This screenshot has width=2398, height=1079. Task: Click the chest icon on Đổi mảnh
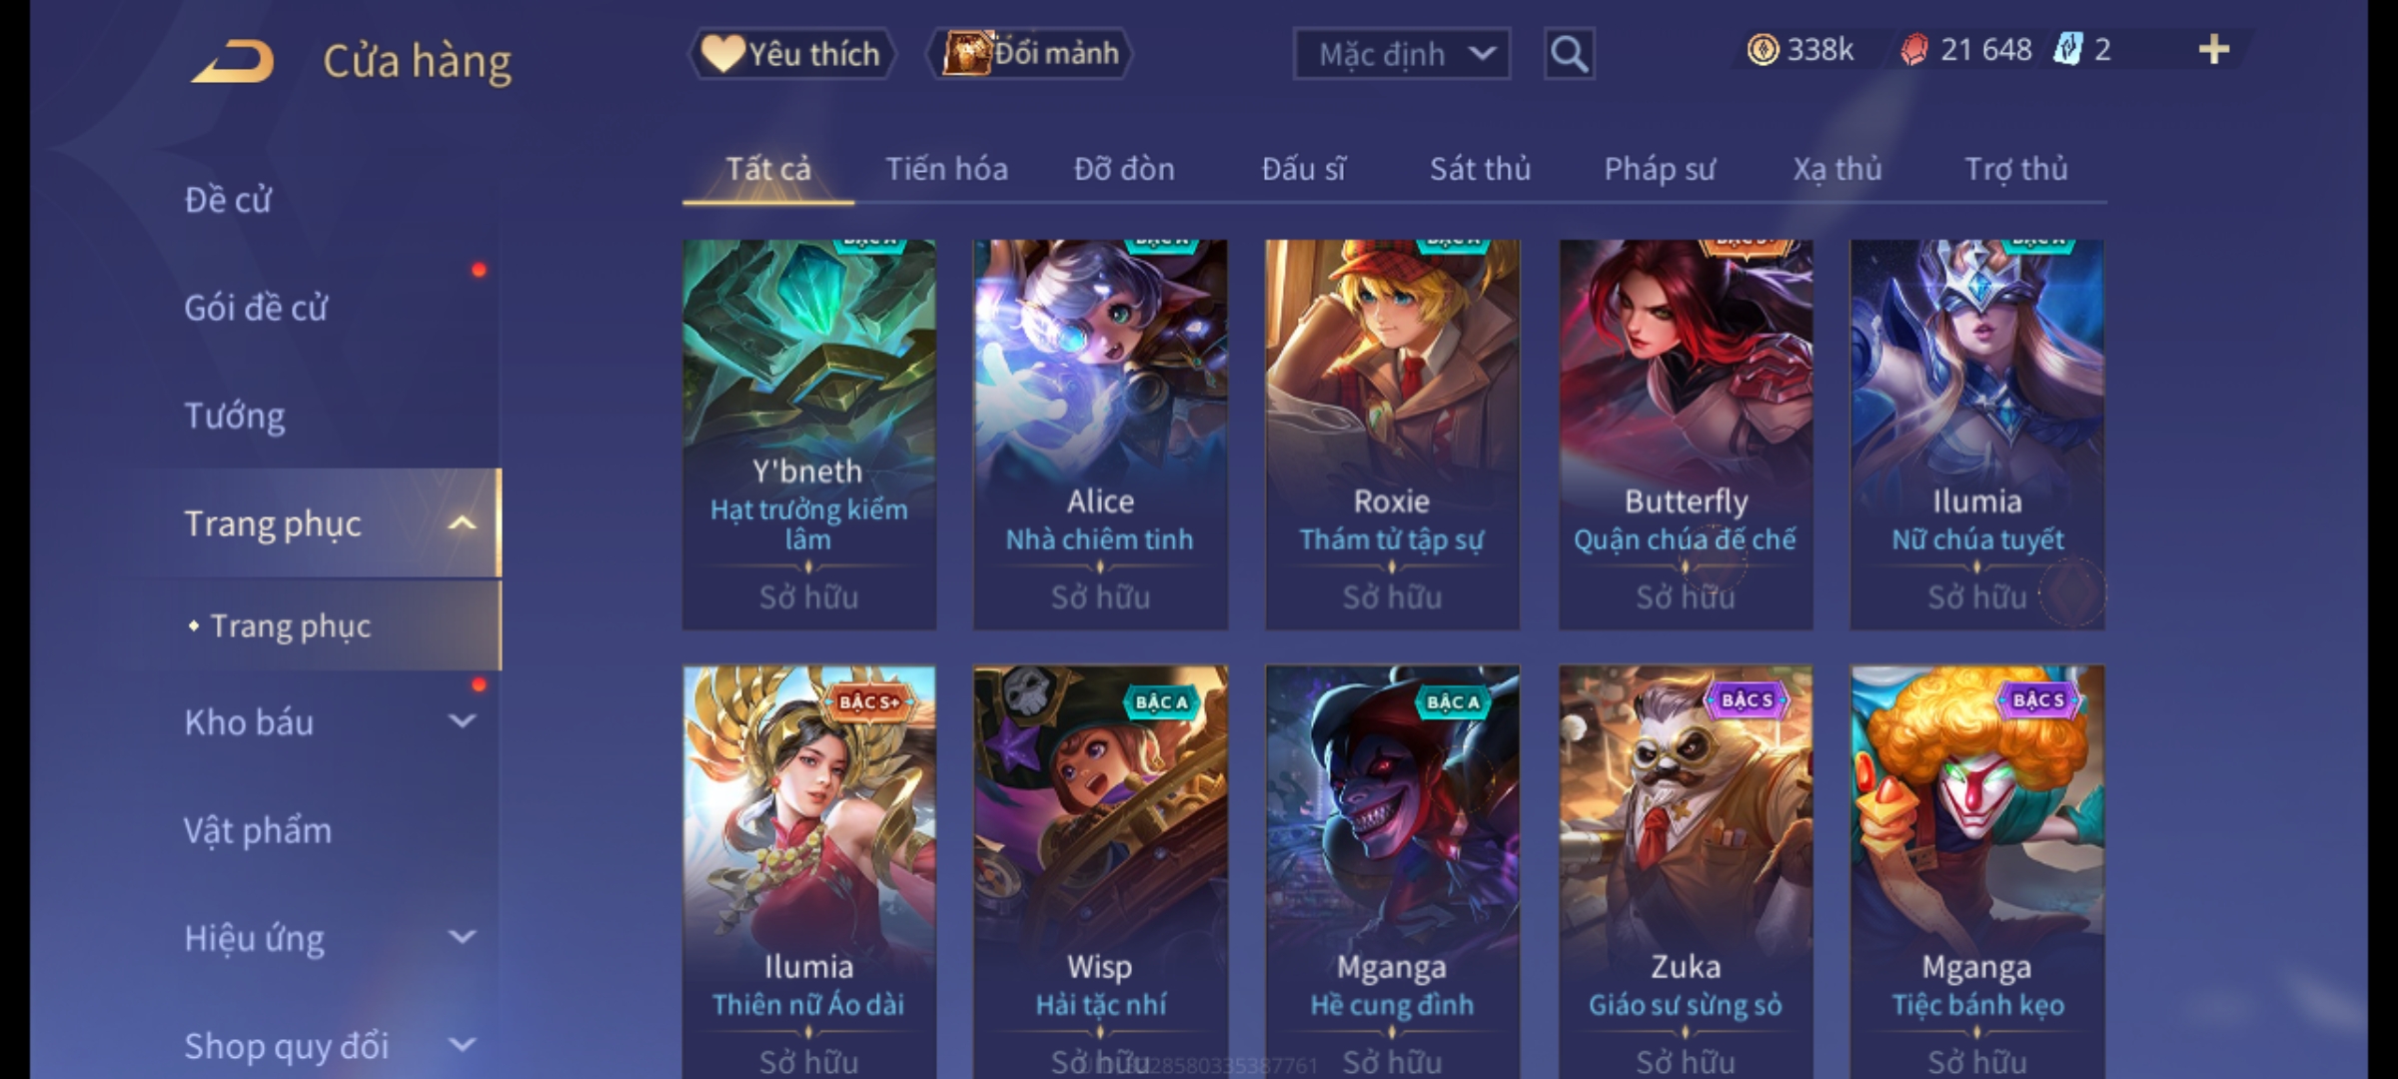967,53
